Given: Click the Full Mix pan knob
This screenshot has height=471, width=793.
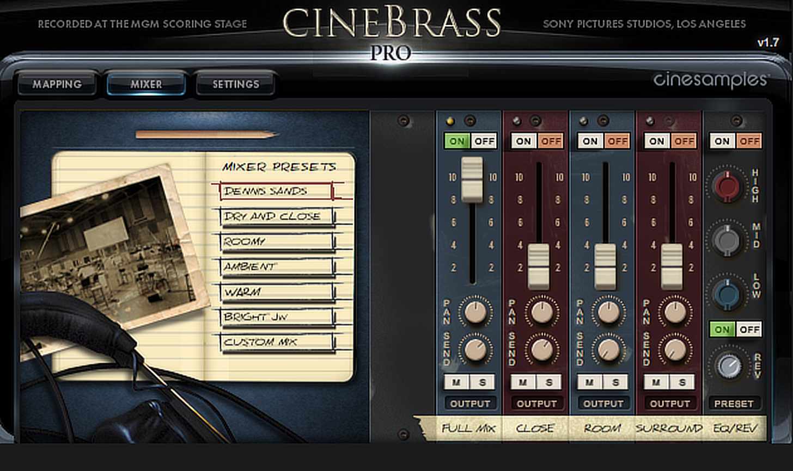Looking at the screenshot, I should tap(475, 312).
